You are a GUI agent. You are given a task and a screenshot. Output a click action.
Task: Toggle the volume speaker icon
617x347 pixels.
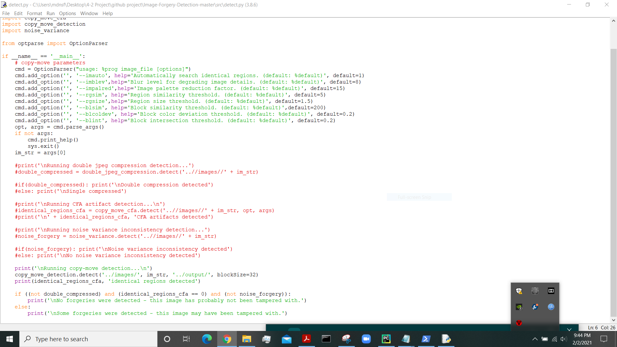click(563, 339)
